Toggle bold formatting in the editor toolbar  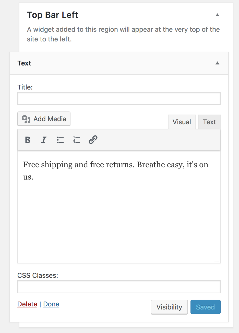(28, 140)
